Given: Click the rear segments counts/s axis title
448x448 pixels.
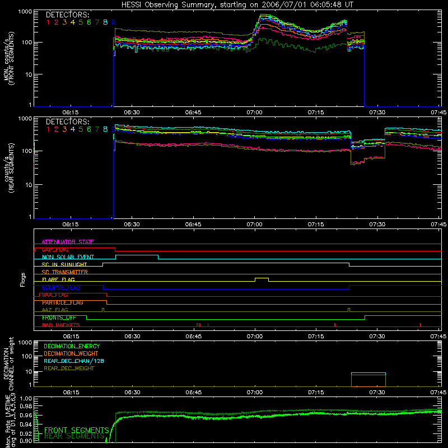Looking at the screenshot, I should pos(9,167).
